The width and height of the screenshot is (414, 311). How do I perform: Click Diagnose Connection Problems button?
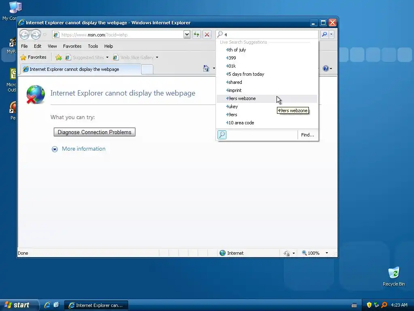pos(95,132)
